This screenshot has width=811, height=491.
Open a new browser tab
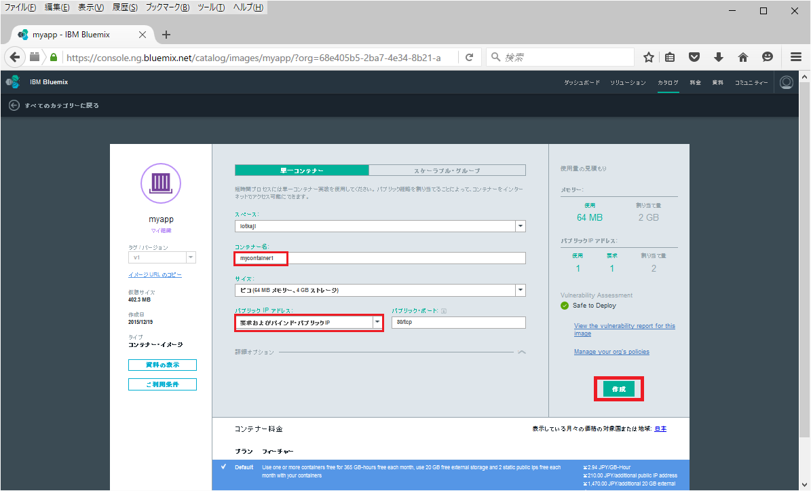pyautogui.click(x=166, y=35)
